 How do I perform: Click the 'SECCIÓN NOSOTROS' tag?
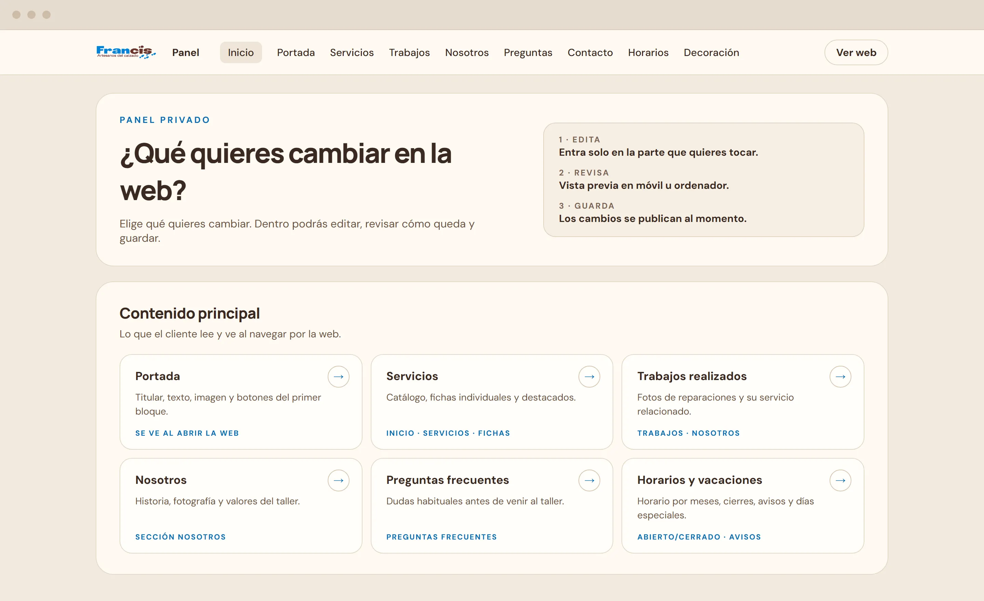tap(180, 537)
